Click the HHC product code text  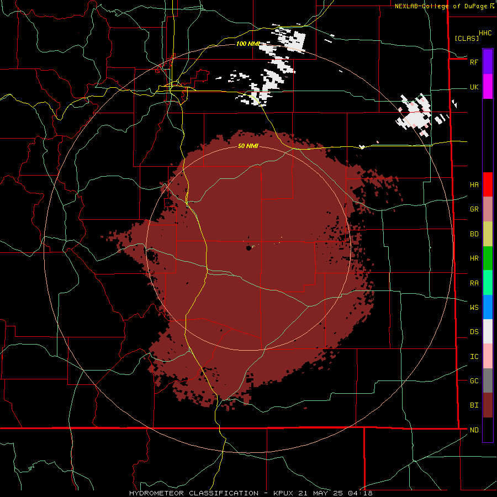point(485,33)
